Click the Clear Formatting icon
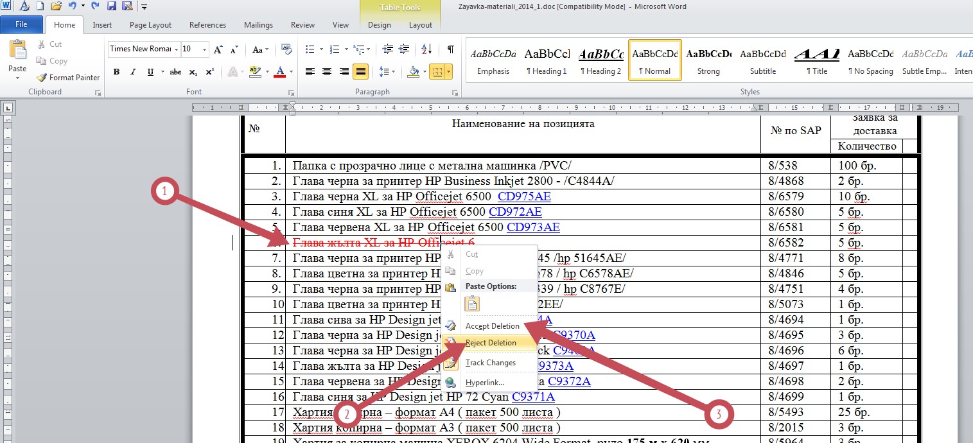 [286, 49]
